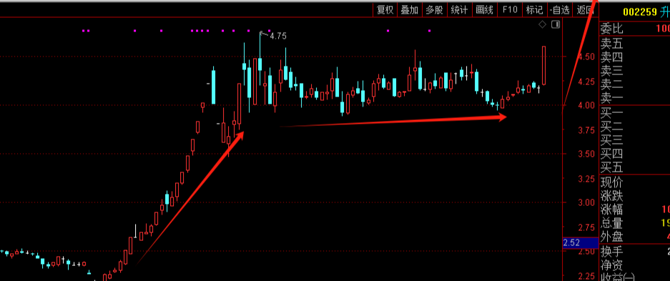
Task: Click the diamond icon above the chart
Action: tap(542, 25)
